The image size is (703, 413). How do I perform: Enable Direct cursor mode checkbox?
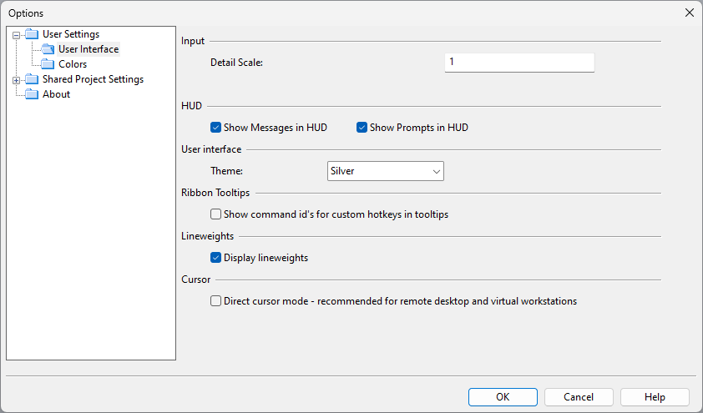(216, 301)
